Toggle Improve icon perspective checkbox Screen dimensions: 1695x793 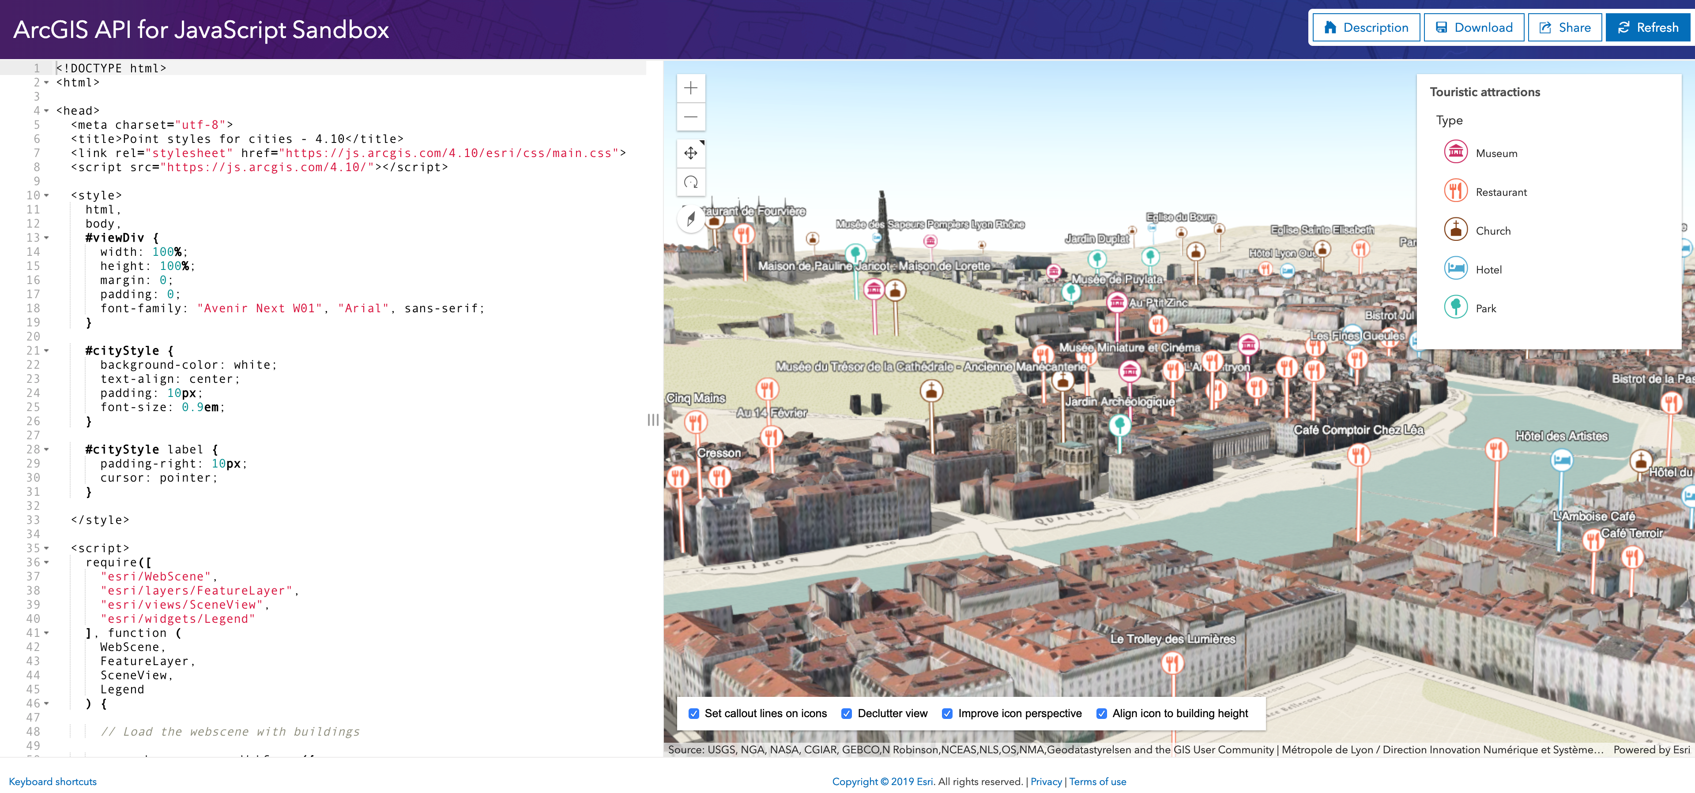948,714
